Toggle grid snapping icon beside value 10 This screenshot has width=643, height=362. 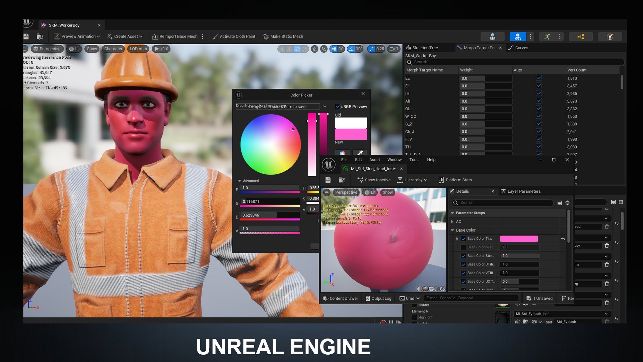[334, 49]
